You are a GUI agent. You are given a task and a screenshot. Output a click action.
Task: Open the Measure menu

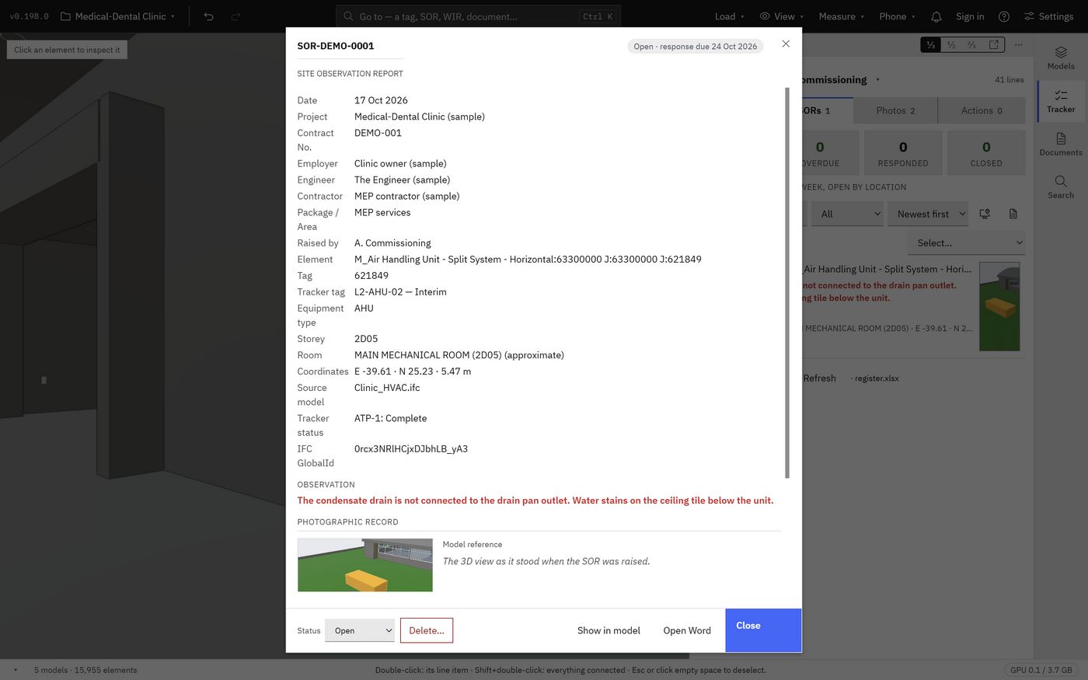click(x=841, y=16)
